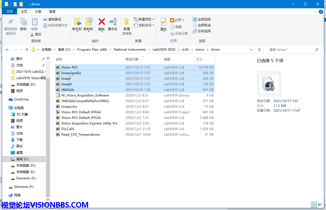Click Invert Selection (反向选择)
This screenshot has height=210, width=326.
tap(202, 31)
